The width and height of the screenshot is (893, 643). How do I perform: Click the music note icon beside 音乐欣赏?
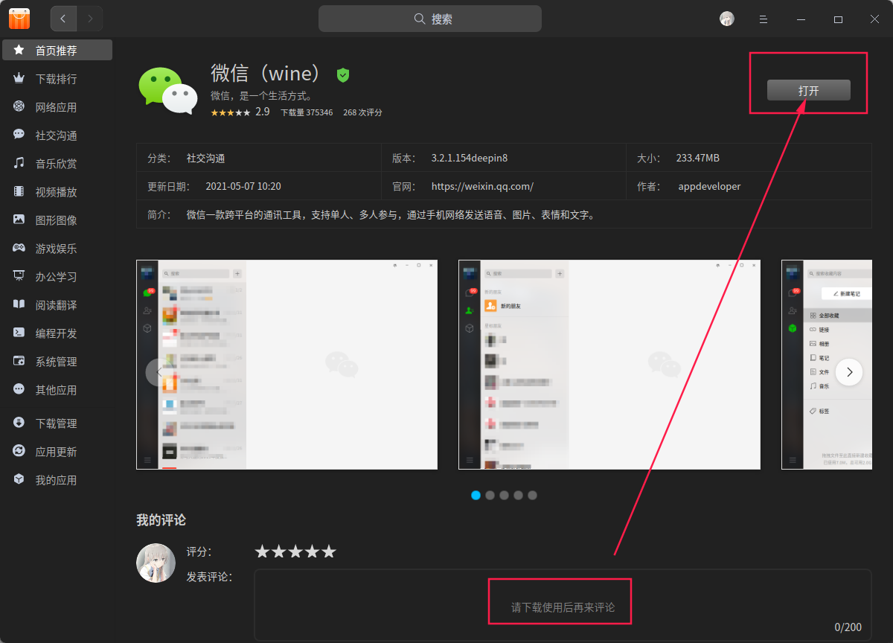pos(19,163)
